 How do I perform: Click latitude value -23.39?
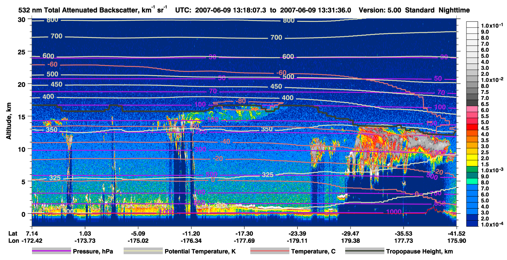297,233
